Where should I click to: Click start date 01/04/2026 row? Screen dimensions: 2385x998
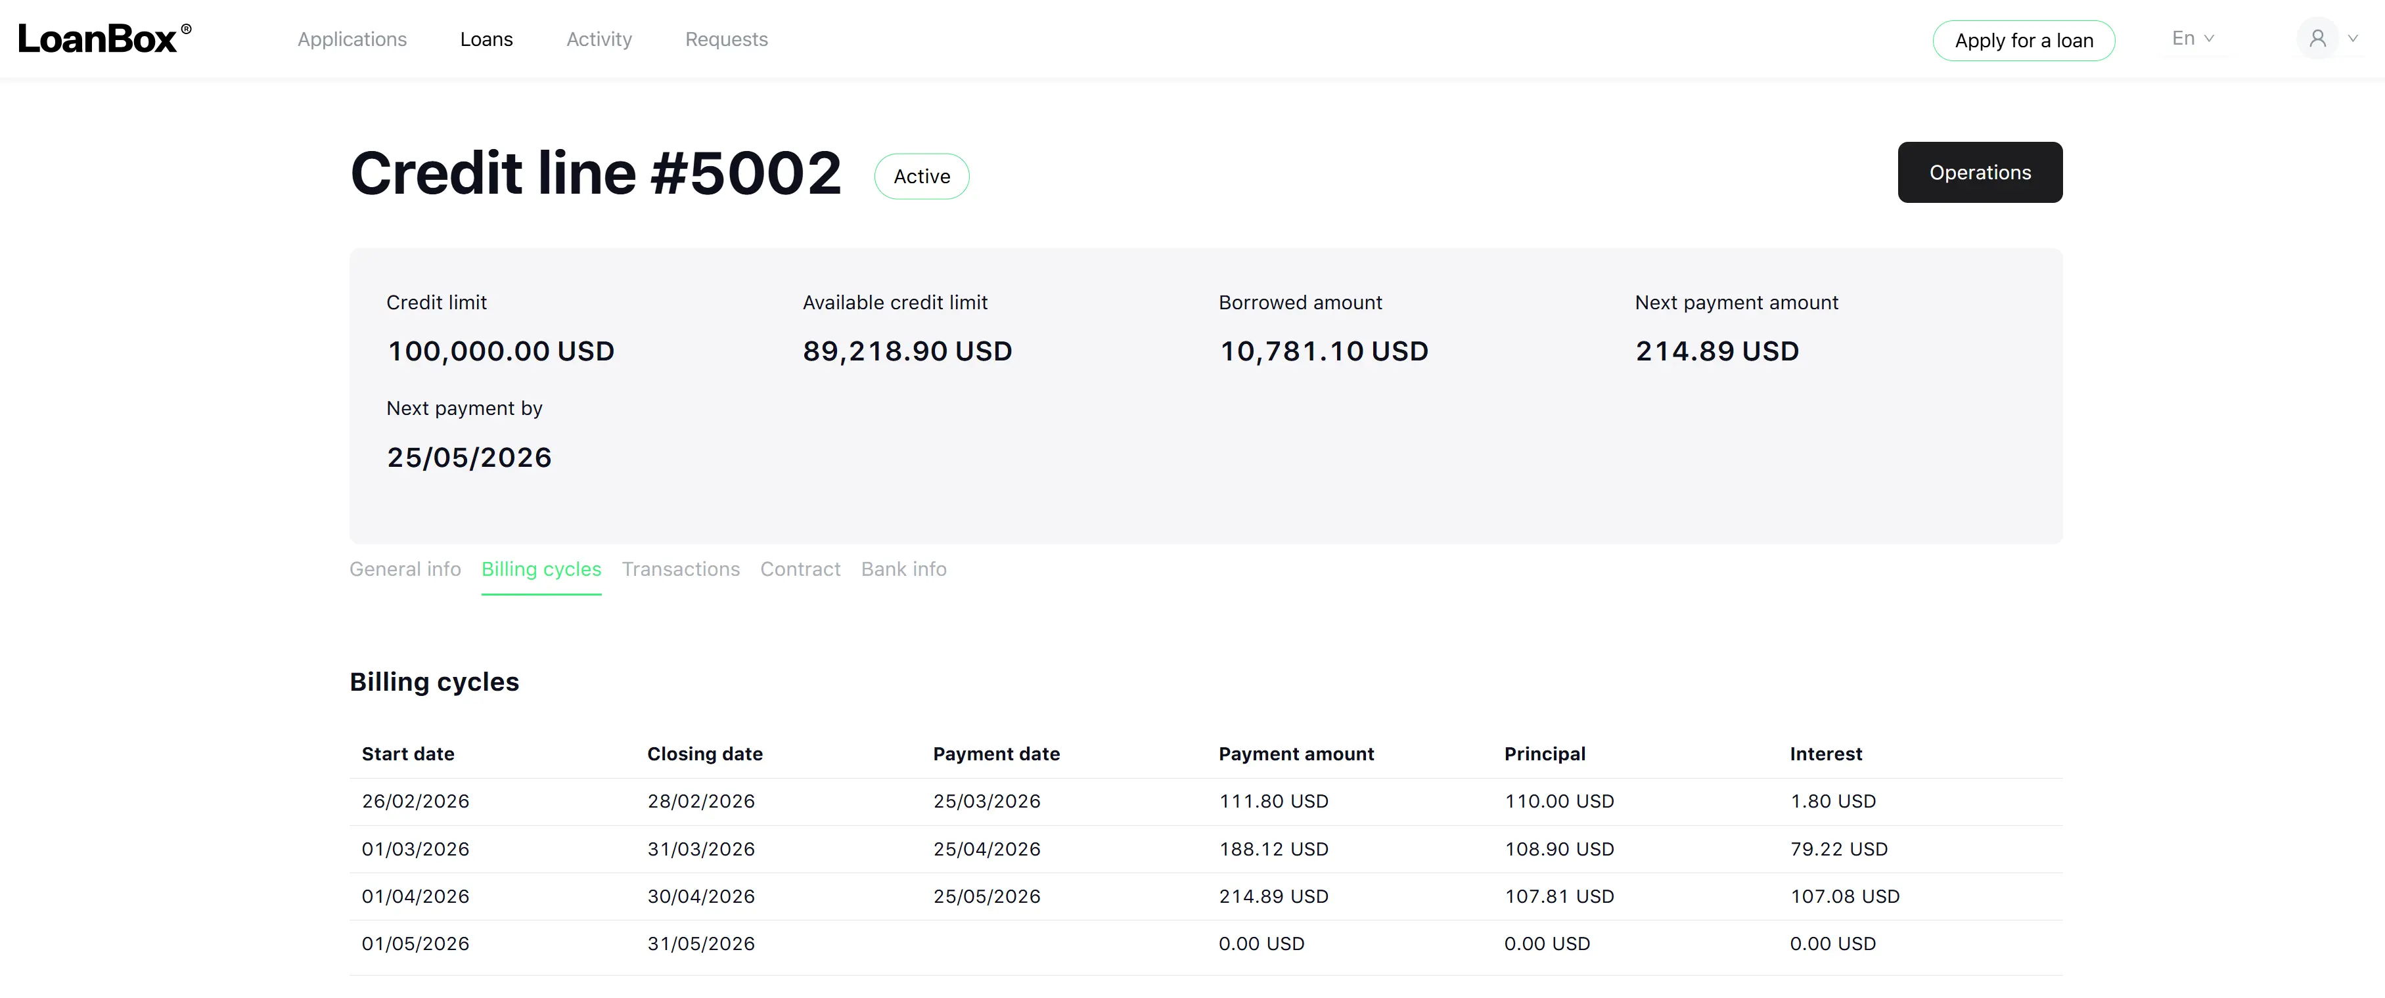tap(416, 896)
